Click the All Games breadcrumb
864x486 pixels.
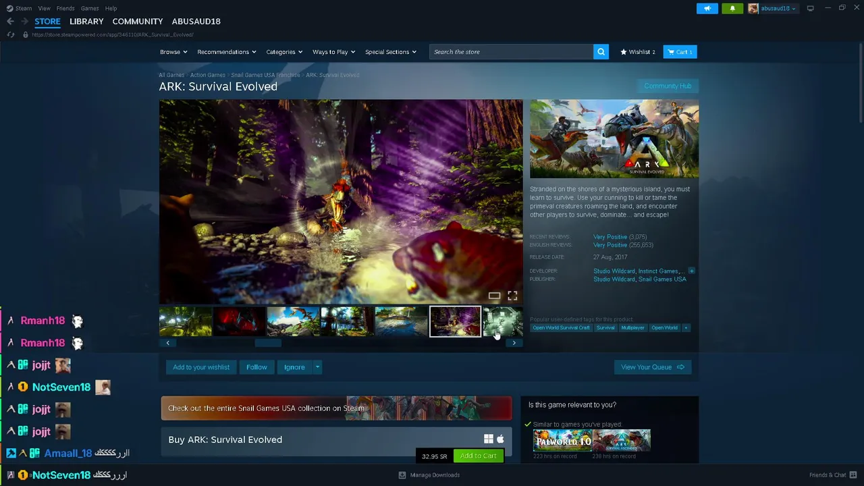pyautogui.click(x=171, y=75)
